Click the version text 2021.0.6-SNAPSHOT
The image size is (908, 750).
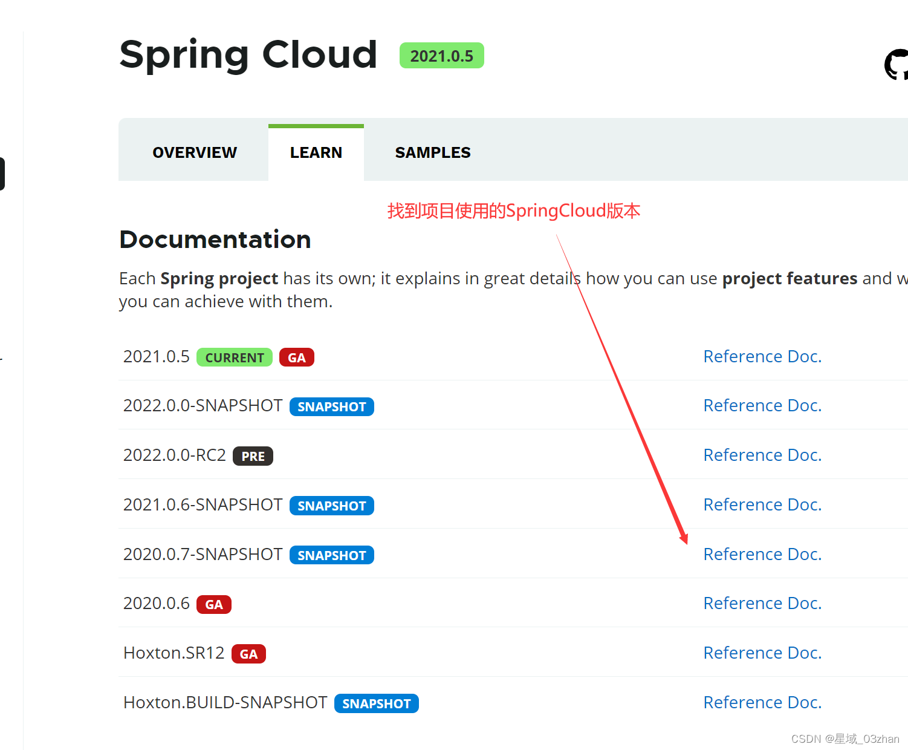(x=203, y=504)
